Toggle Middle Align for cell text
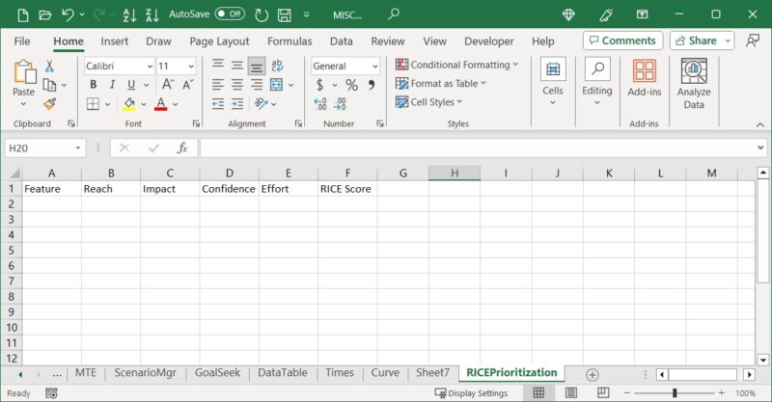 [237, 66]
